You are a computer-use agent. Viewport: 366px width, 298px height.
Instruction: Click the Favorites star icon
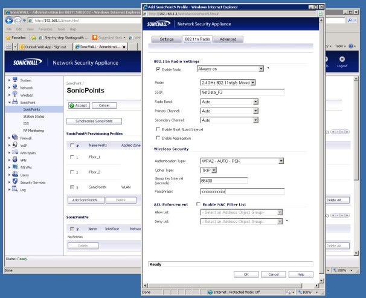click(x=8, y=37)
